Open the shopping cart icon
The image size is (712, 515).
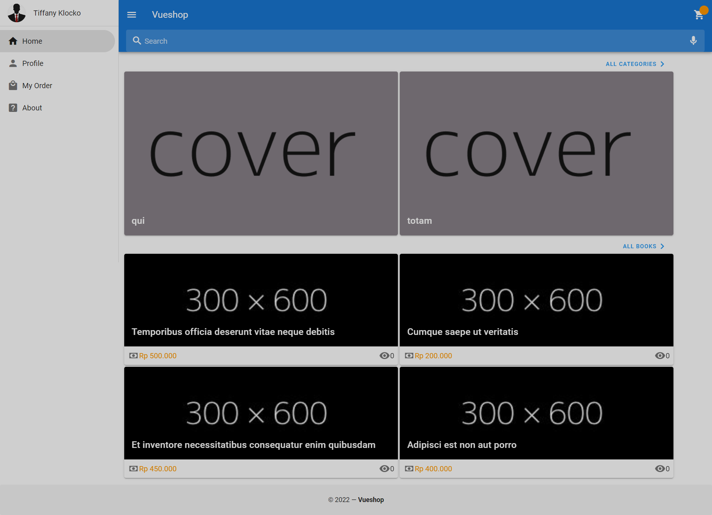click(699, 15)
